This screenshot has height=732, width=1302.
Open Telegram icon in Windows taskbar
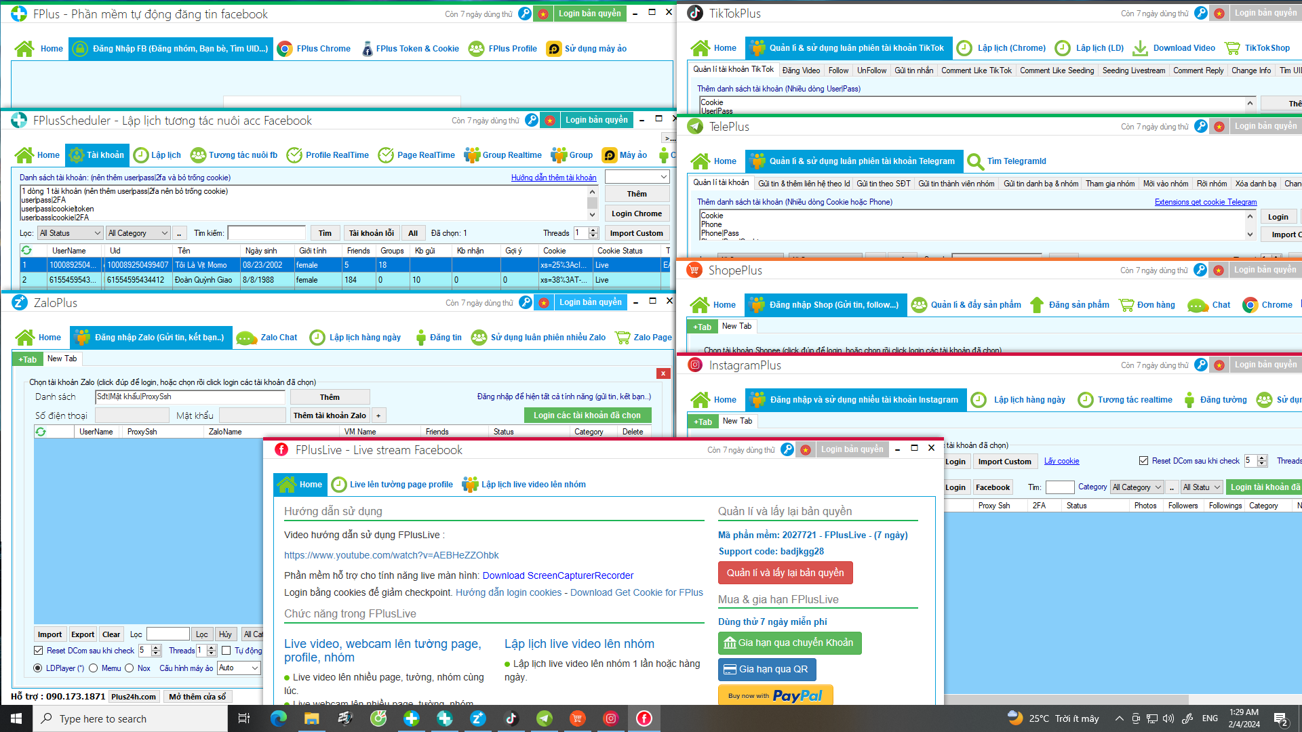pyautogui.click(x=545, y=718)
